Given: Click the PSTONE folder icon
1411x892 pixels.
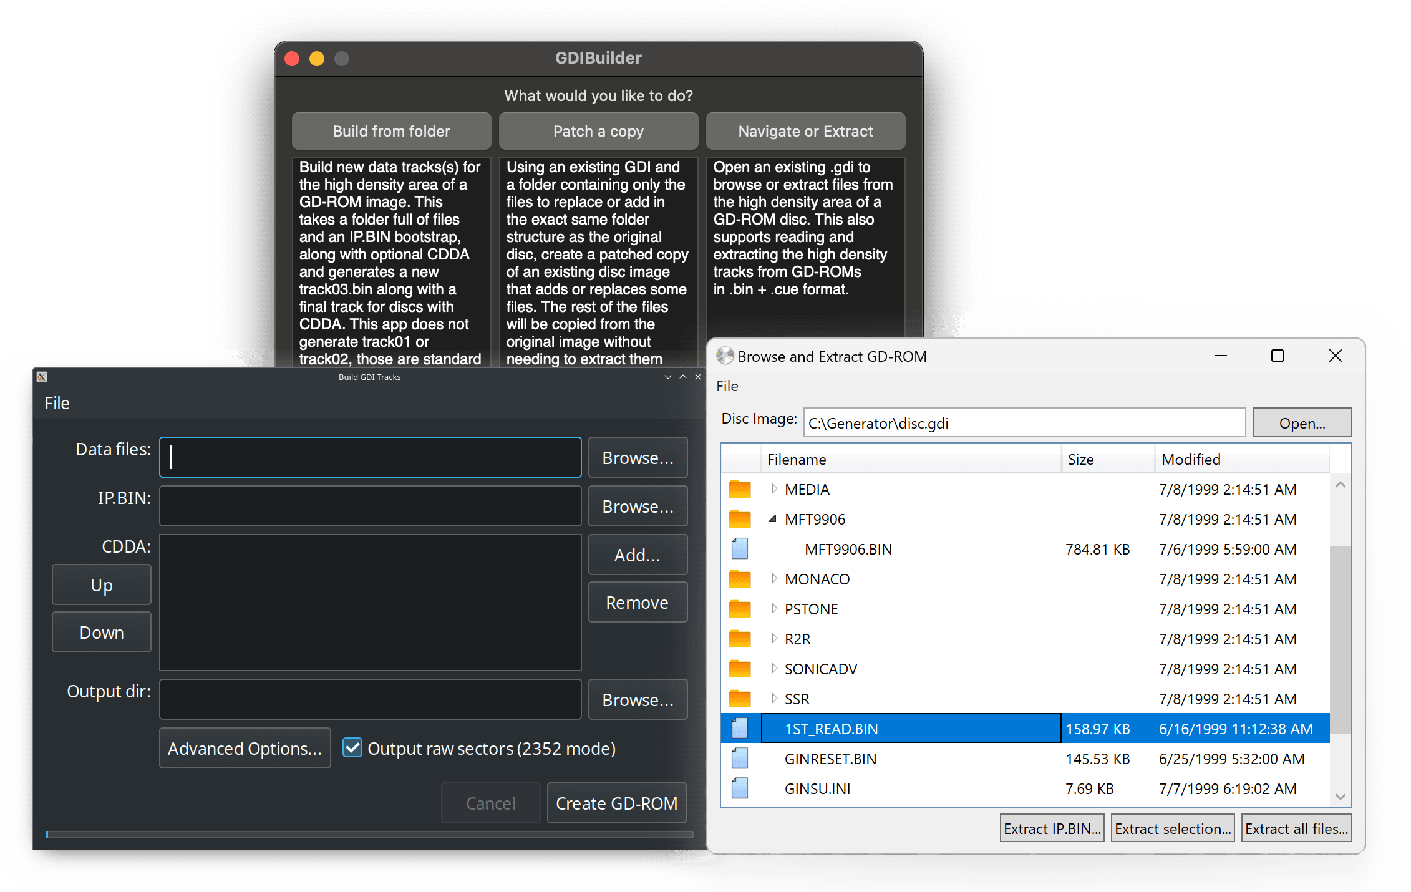Looking at the screenshot, I should point(740,609).
